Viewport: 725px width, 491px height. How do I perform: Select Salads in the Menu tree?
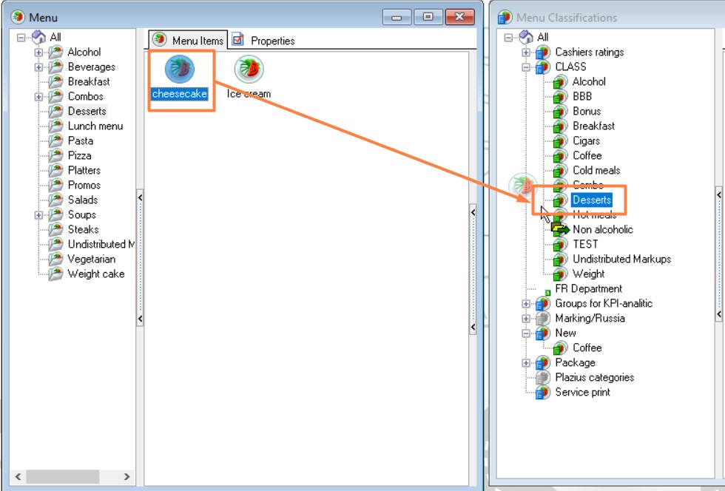click(x=83, y=200)
